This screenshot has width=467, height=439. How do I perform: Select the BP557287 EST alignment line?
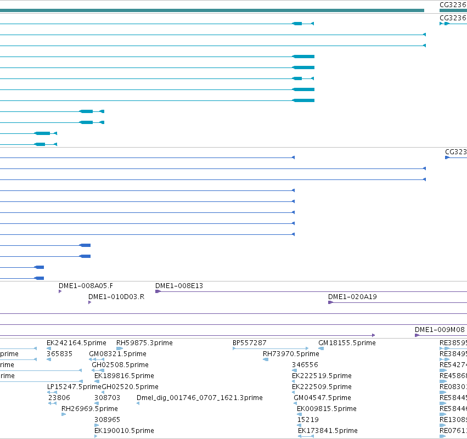pos(271,348)
